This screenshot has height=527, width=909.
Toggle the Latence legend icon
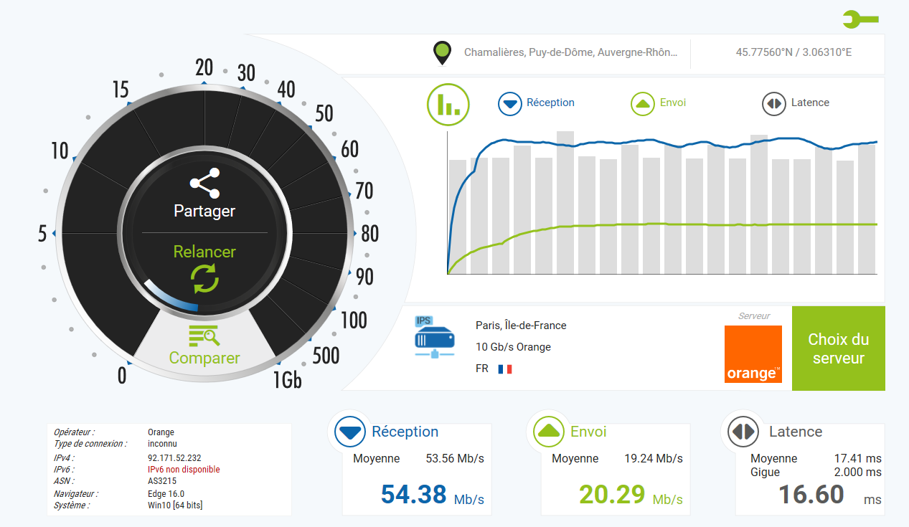pyautogui.click(x=774, y=103)
